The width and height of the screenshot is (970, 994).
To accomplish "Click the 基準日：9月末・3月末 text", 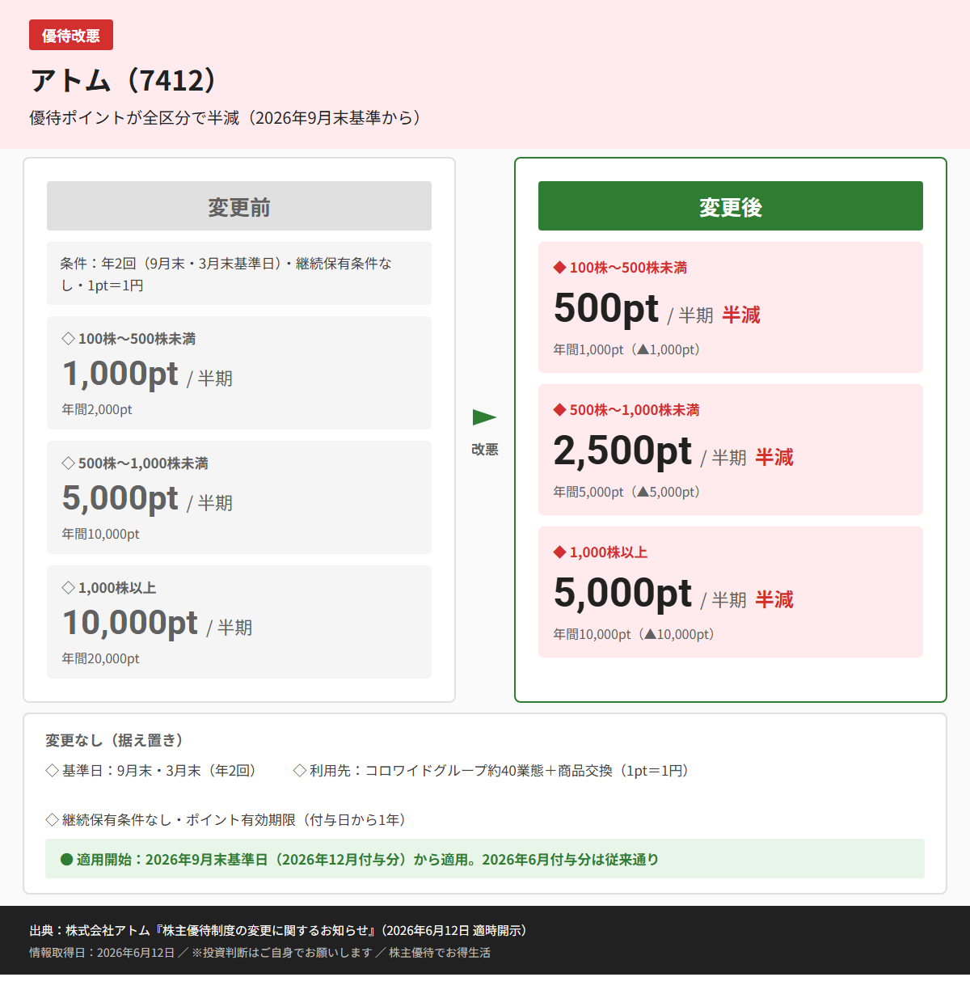I will coord(162,771).
